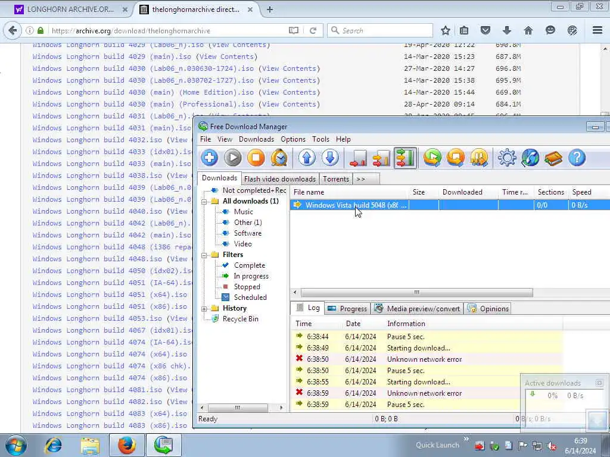
Task: Open the View menu
Action: [x=225, y=139]
